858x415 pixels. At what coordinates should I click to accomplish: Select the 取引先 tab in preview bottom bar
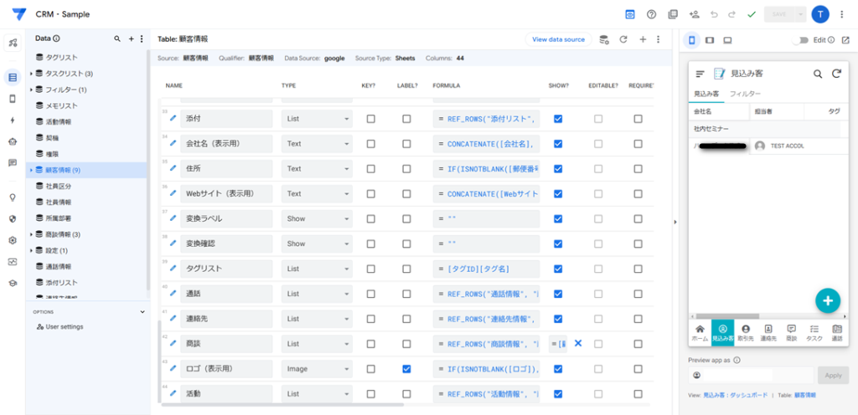(x=745, y=332)
